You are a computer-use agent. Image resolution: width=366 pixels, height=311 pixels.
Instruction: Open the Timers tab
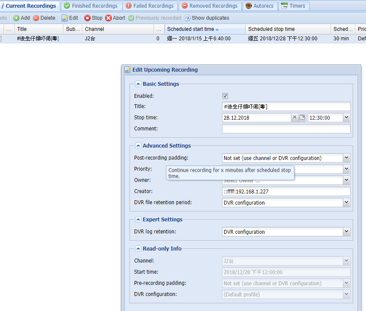pyautogui.click(x=294, y=6)
